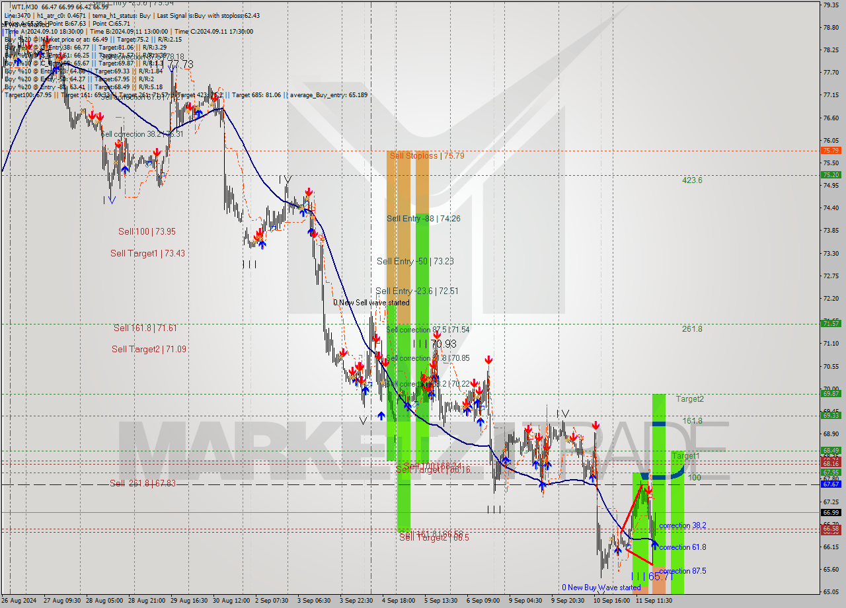Click 'Sell correction 38.2 | 76.31' label
This screenshot has width=846, height=608.
[141, 134]
